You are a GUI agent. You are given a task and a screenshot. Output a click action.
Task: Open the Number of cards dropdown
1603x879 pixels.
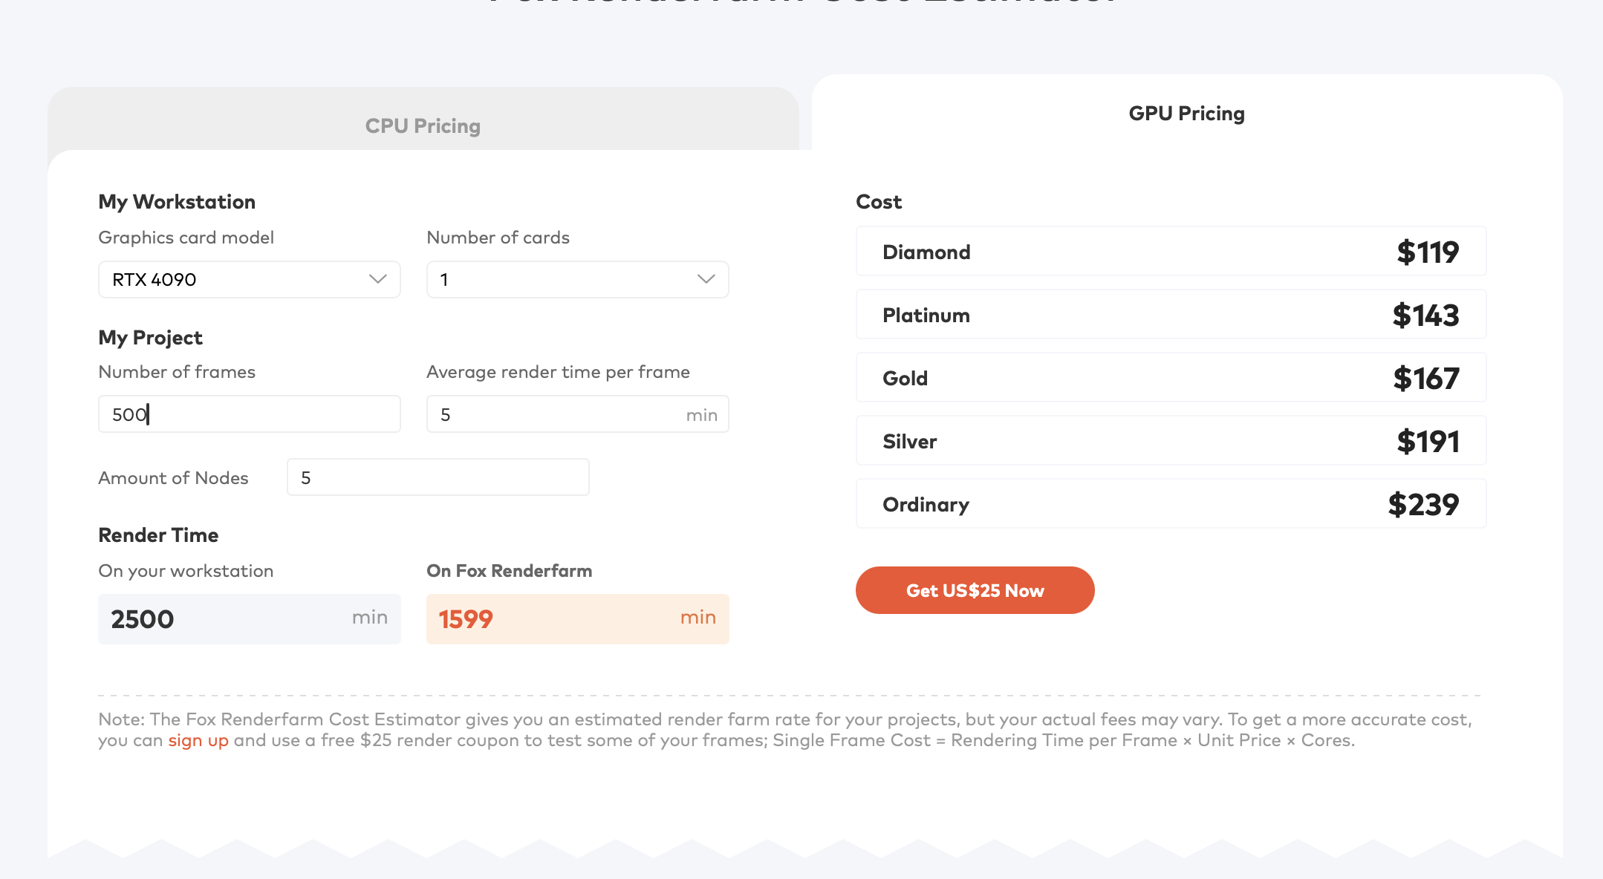click(577, 279)
